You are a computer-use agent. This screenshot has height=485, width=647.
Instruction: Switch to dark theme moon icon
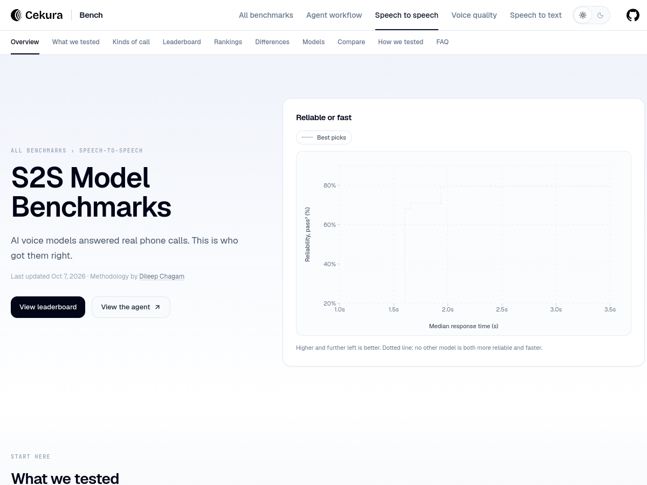600,15
